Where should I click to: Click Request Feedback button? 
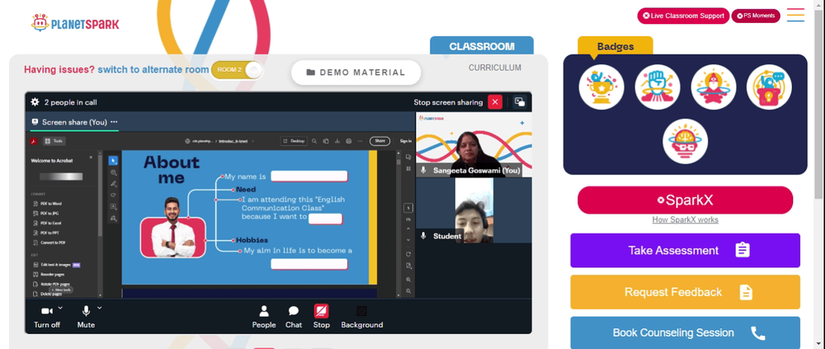coord(685,291)
